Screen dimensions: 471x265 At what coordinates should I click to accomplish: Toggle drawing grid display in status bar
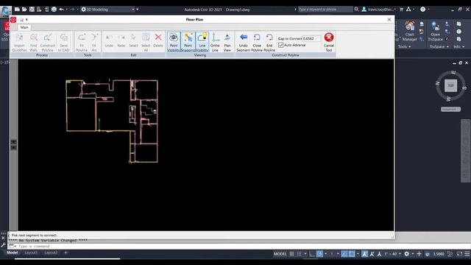[291, 254]
